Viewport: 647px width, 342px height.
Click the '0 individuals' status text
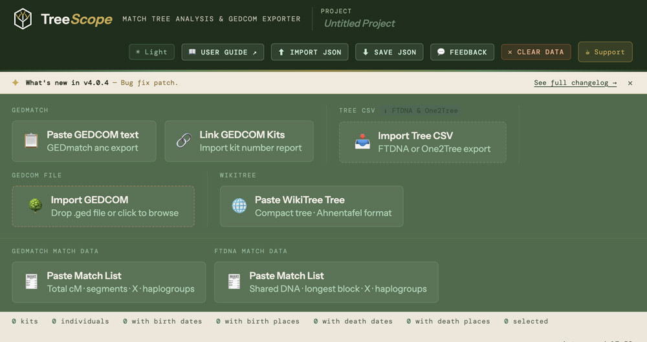tap(80, 321)
